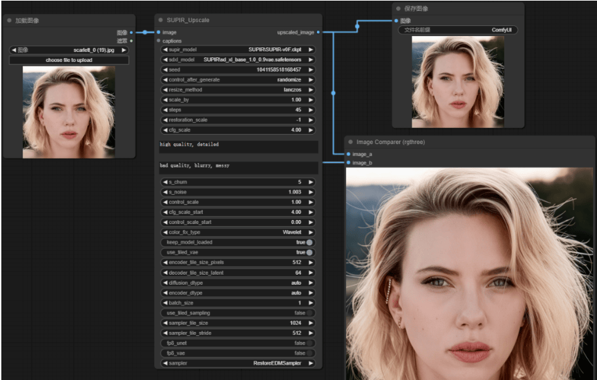Click the image_a input port on Image Comparer

[x=348, y=154]
